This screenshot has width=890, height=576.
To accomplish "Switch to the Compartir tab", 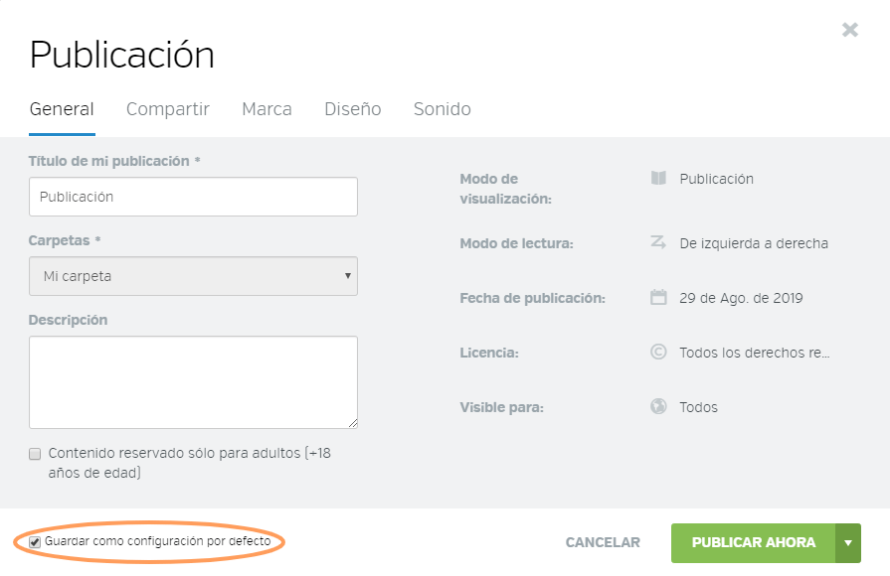I will point(167,109).
